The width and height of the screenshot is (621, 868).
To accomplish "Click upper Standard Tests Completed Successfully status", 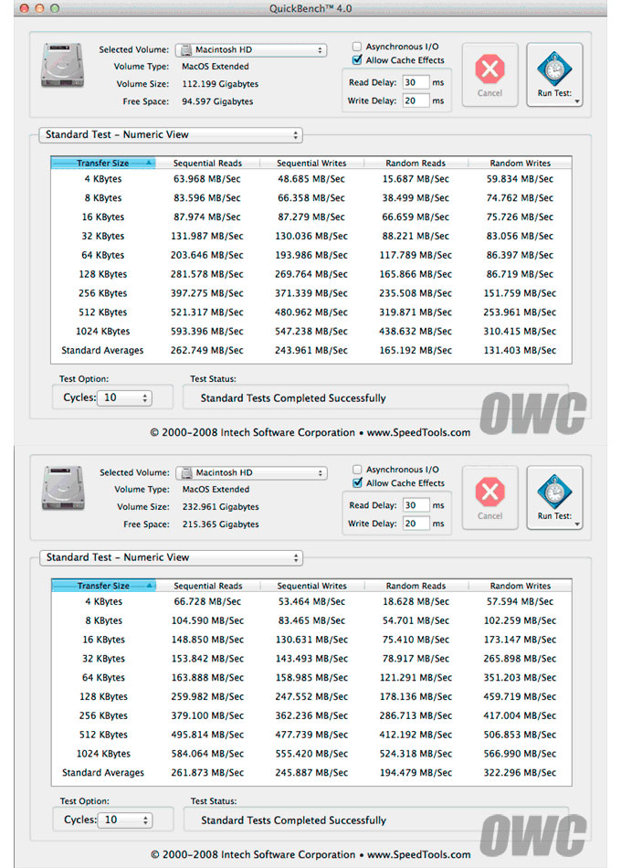I will coord(293,398).
